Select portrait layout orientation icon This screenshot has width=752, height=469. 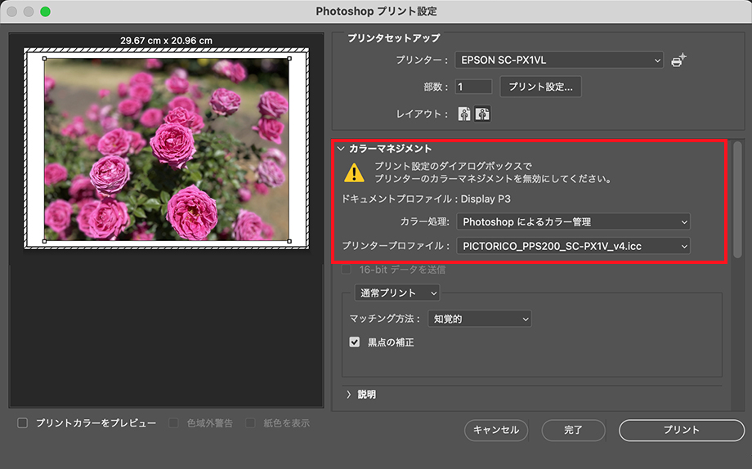tap(464, 114)
